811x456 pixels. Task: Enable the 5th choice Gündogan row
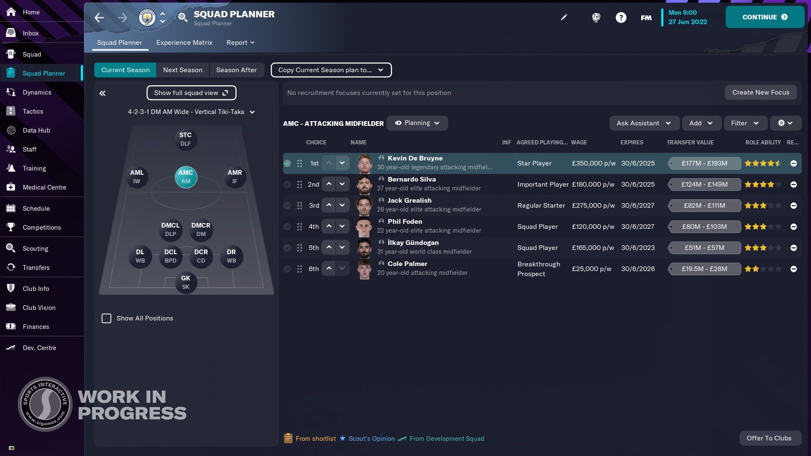click(287, 247)
